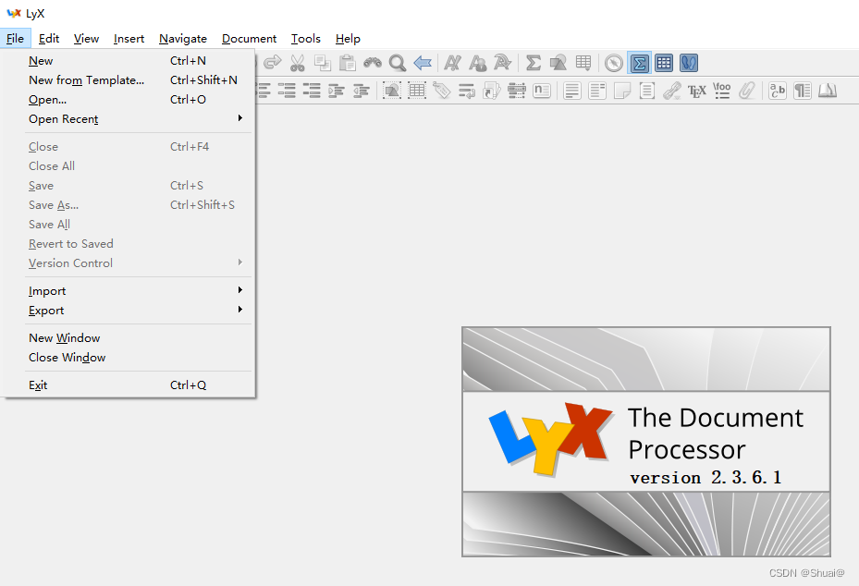
Task: Insert Box icon
Action: (x=647, y=91)
